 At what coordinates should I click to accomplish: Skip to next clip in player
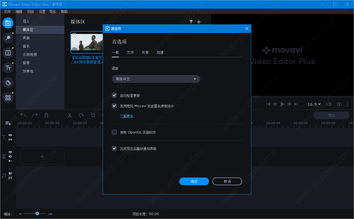pos(296,104)
